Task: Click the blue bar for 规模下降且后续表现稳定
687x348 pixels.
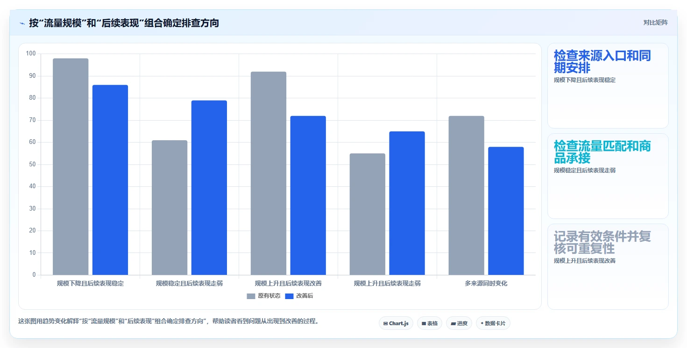Action: [110, 180]
